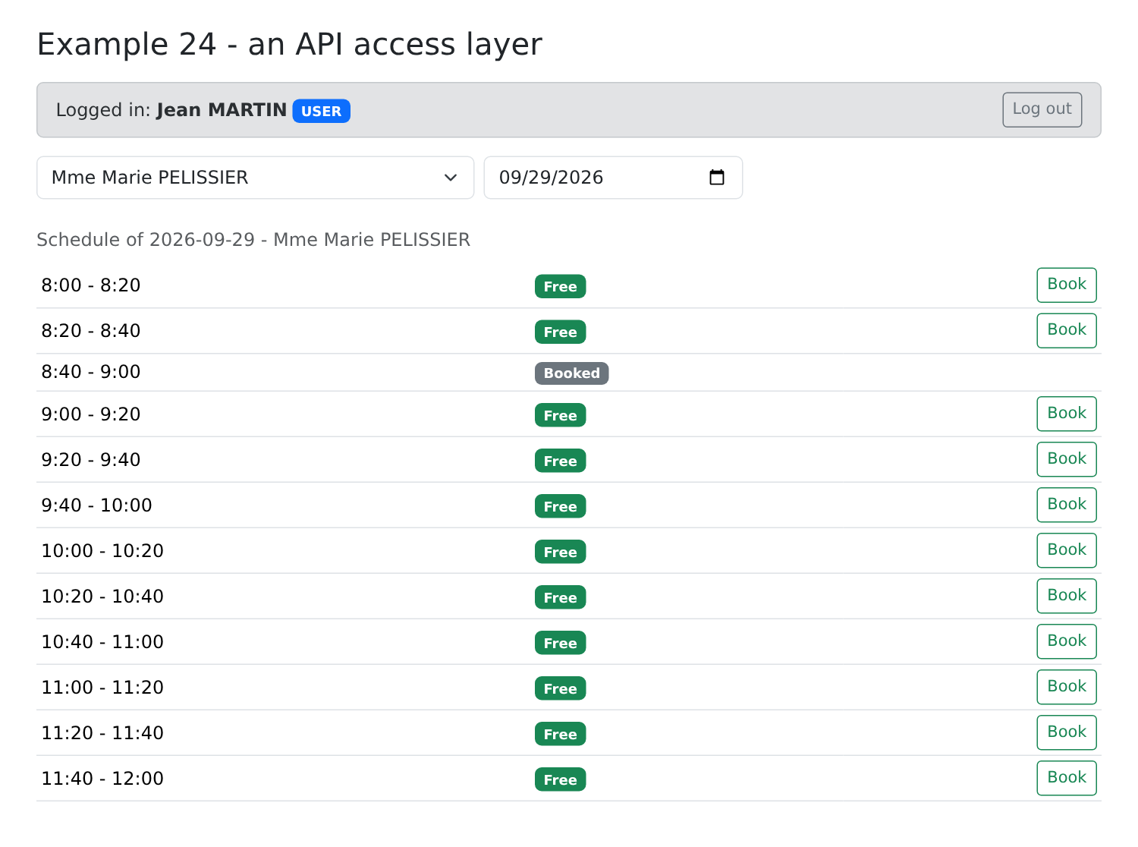1138x847 pixels.
Task: Click the time text 10:20 - 10:40
Action: pos(102,597)
